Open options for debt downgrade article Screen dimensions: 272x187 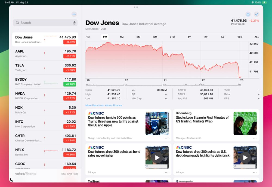pos(255,172)
